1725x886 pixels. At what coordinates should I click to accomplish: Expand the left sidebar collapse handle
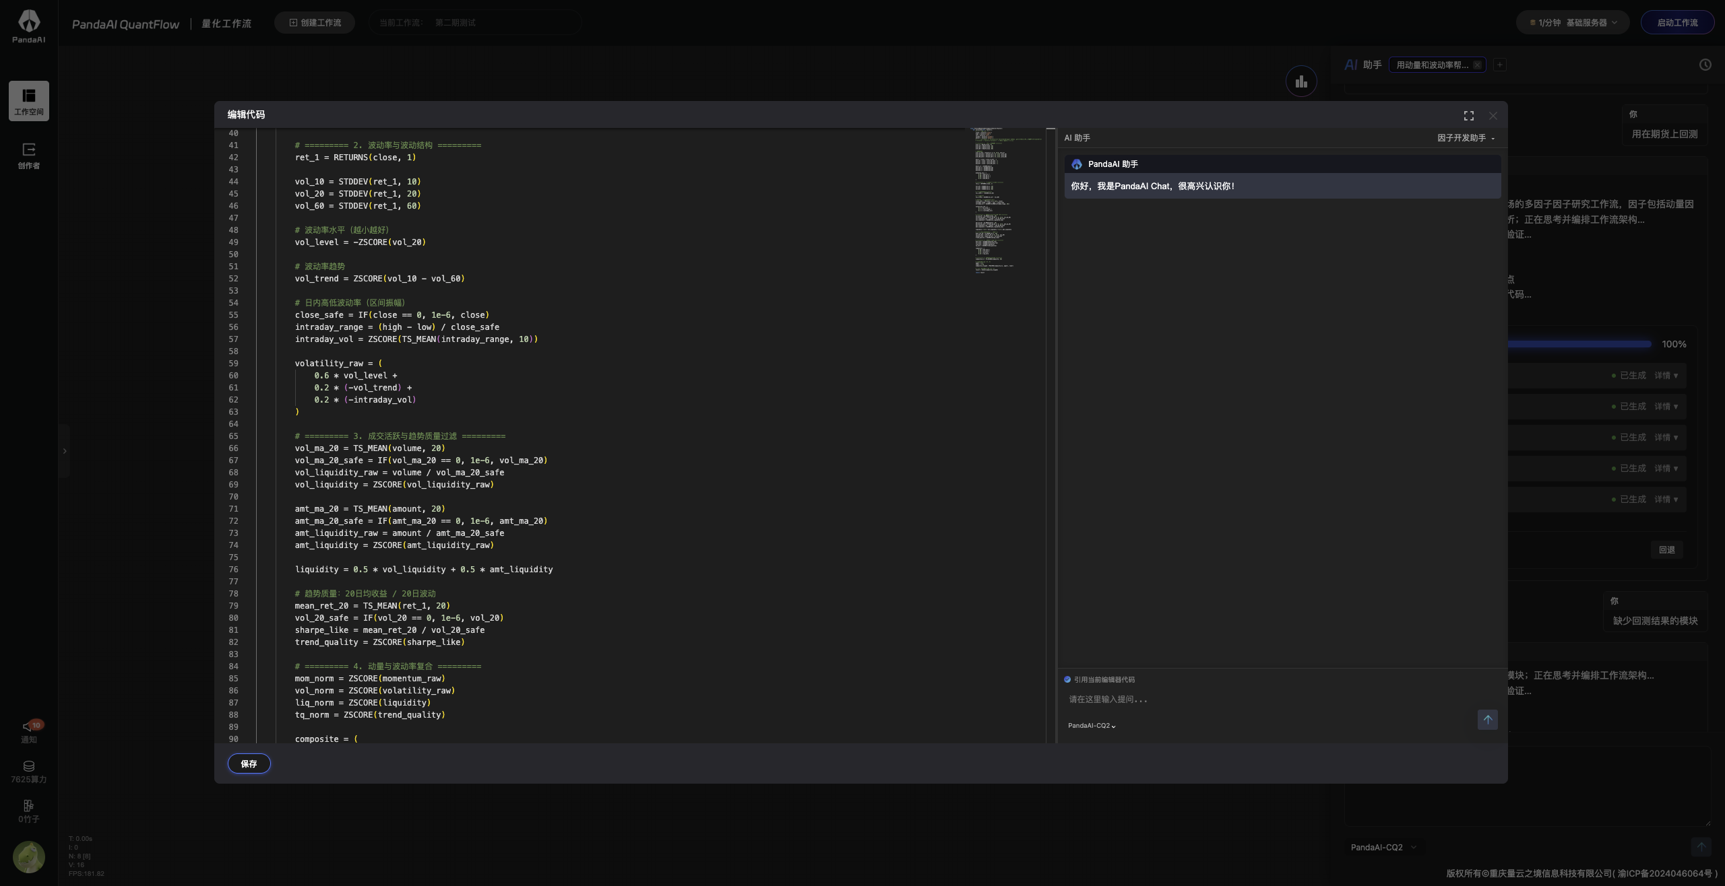[x=65, y=451]
